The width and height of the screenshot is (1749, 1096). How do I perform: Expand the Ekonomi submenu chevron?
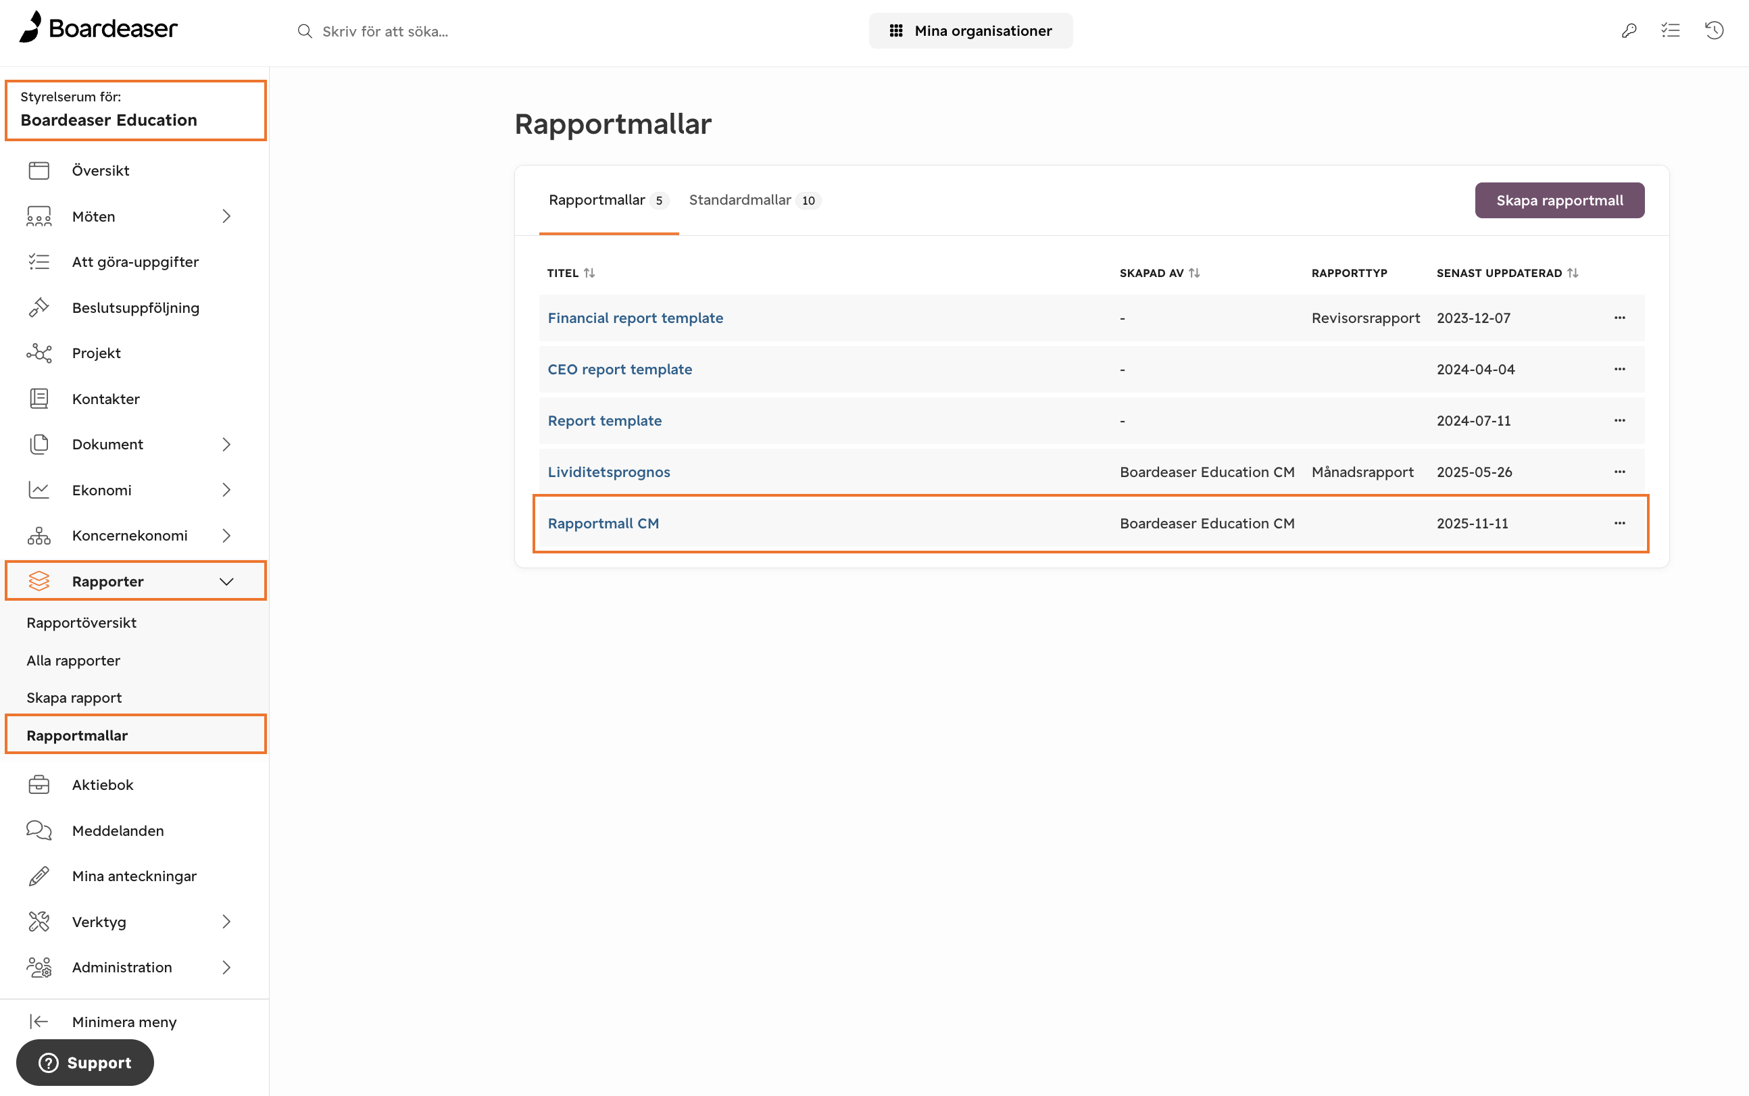coord(227,490)
